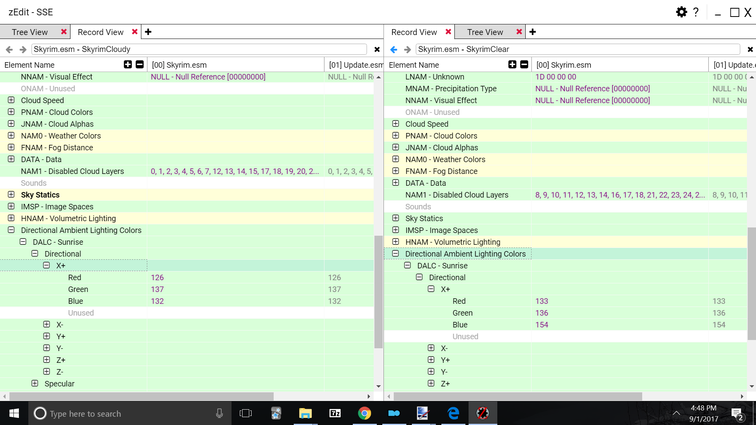This screenshot has width=756, height=425.
Task: Close left pane Tree View tab
Action: point(64,31)
